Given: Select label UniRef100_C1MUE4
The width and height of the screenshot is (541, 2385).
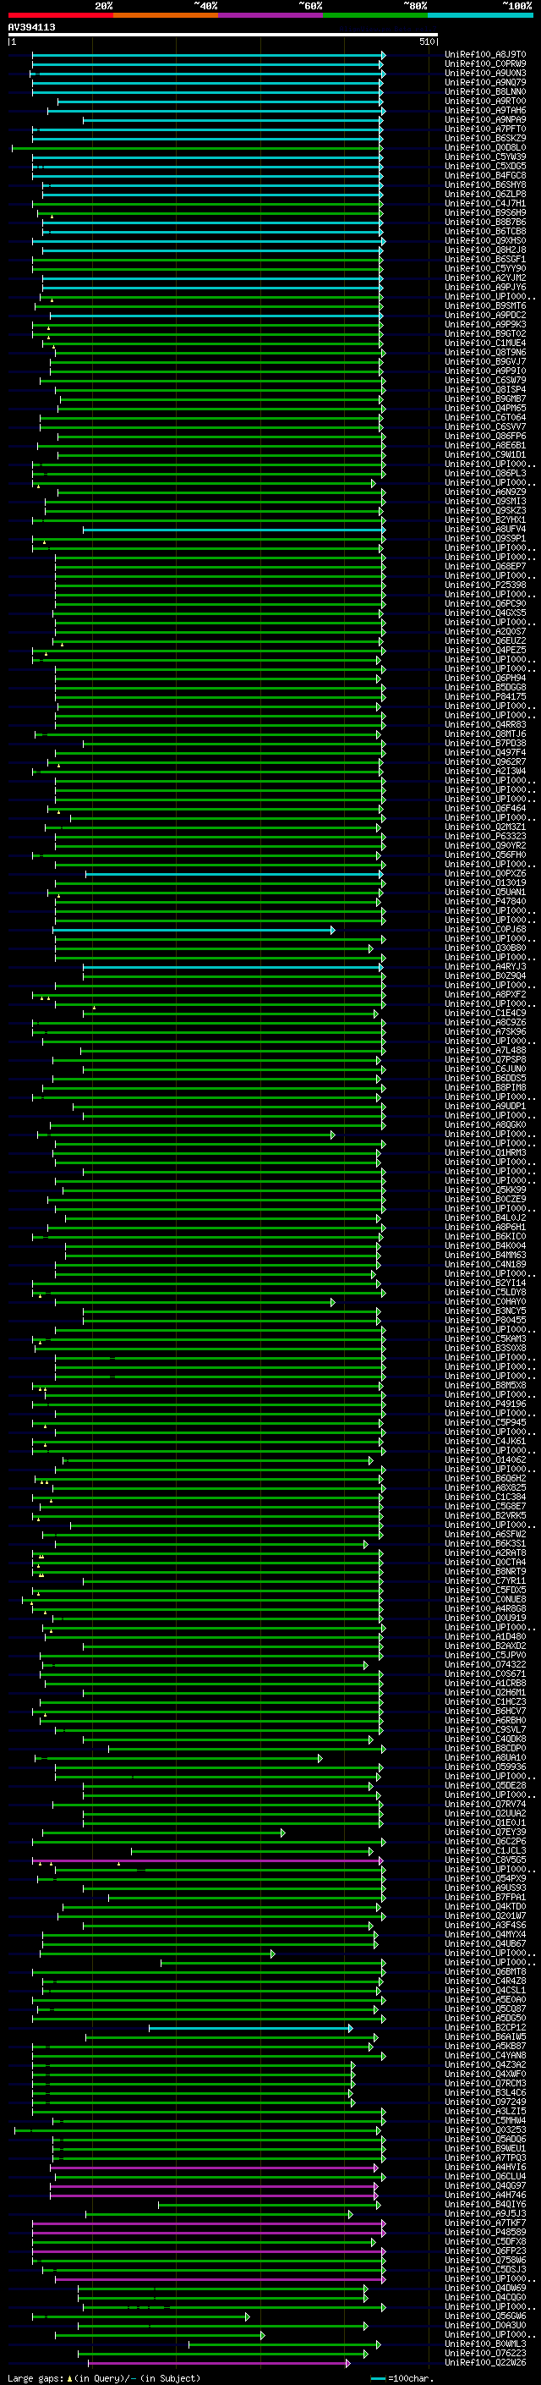Looking at the screenshot, I should (485, 343).
